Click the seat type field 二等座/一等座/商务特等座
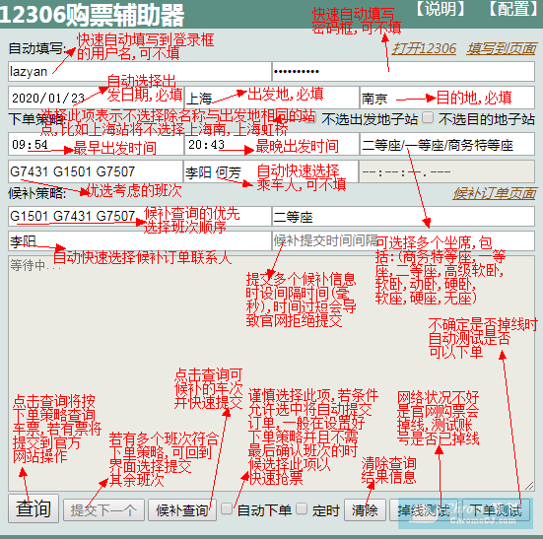543x539 pixels. click(447, 144)
